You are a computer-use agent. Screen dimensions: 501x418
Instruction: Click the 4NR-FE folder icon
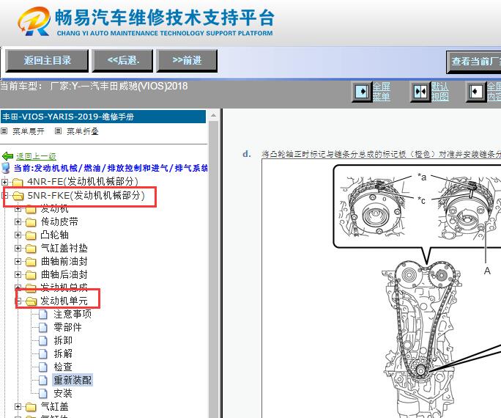pyautogui.click(x=18, y=183)
